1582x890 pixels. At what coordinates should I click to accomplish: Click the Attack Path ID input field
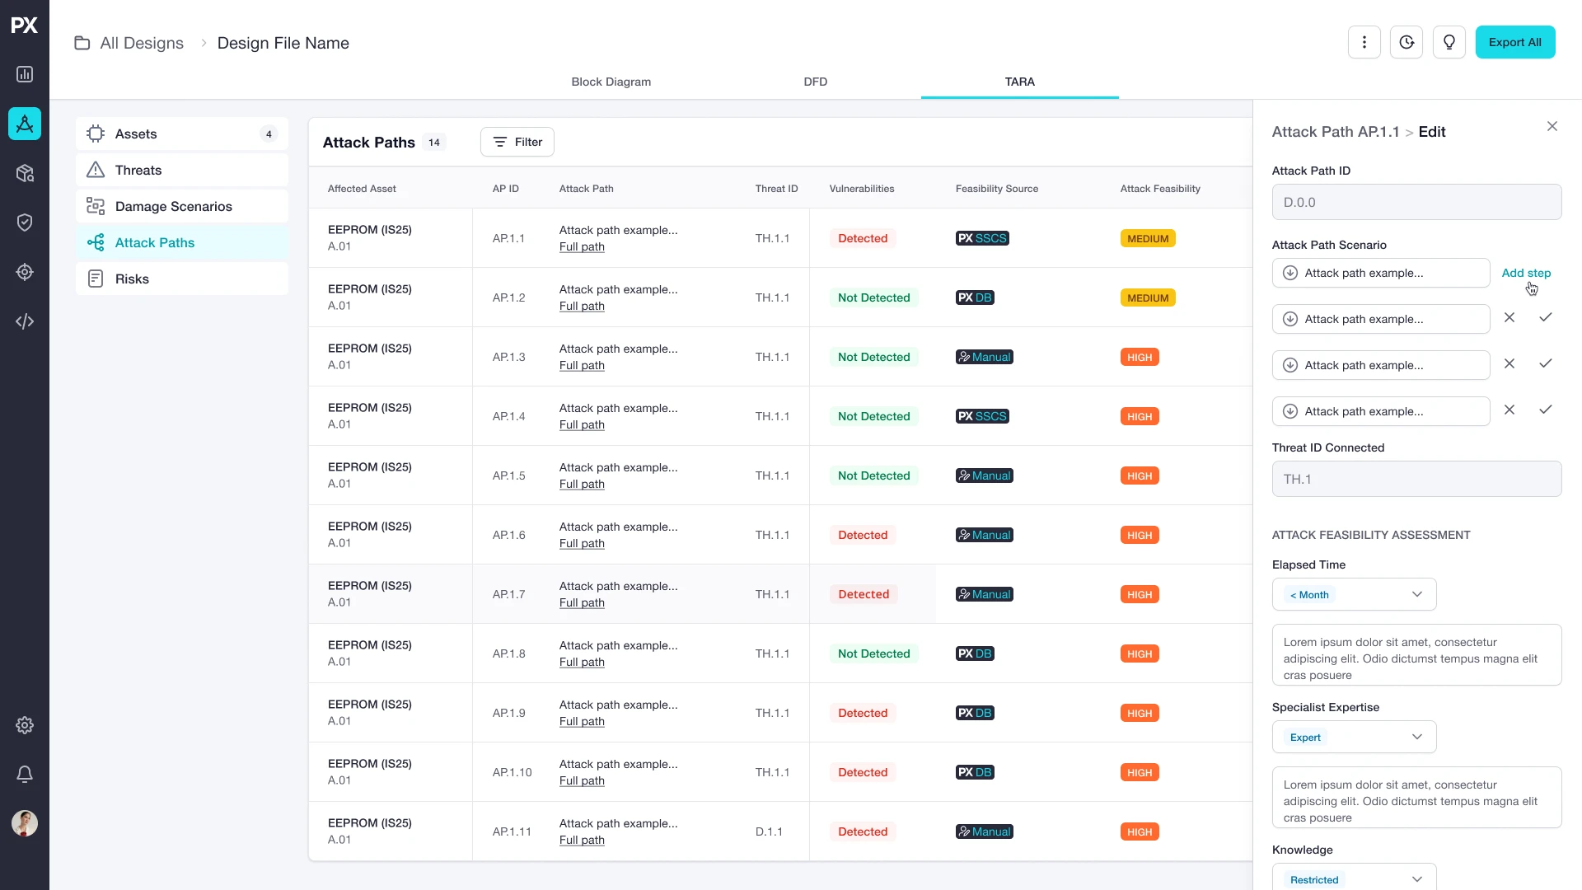pyautogui.click(x=1416, y=202)
